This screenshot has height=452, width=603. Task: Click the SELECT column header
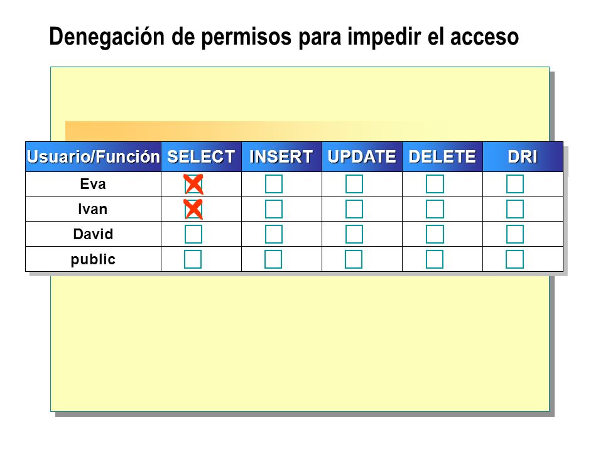pos(201,157)
